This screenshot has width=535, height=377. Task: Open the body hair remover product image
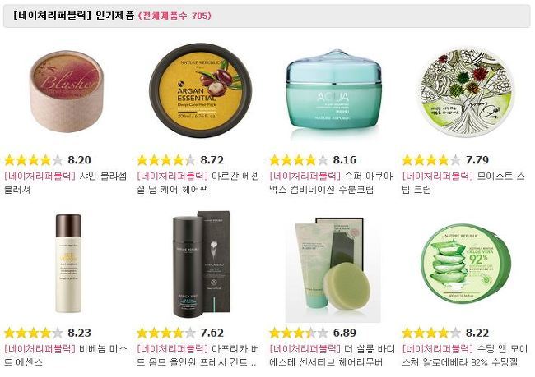[333, 269]
